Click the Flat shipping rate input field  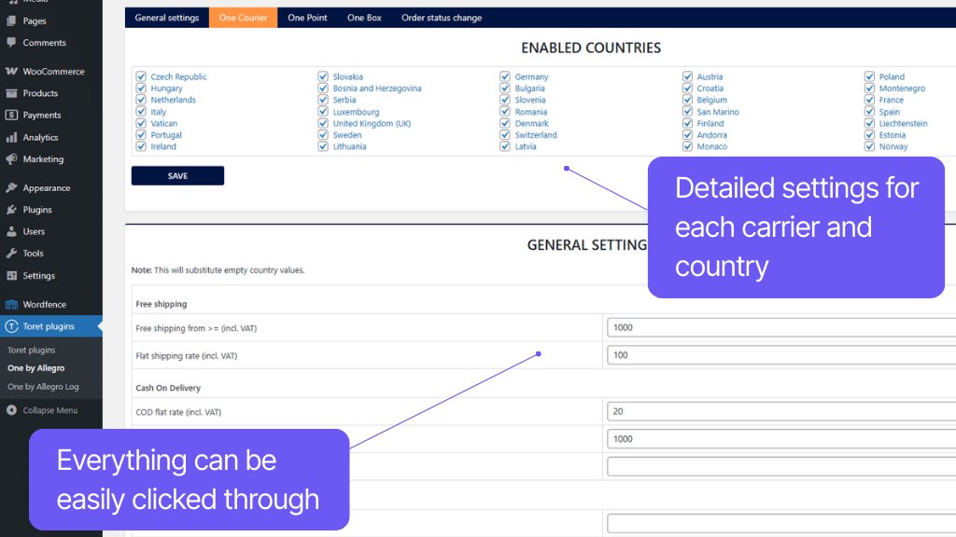781,355
